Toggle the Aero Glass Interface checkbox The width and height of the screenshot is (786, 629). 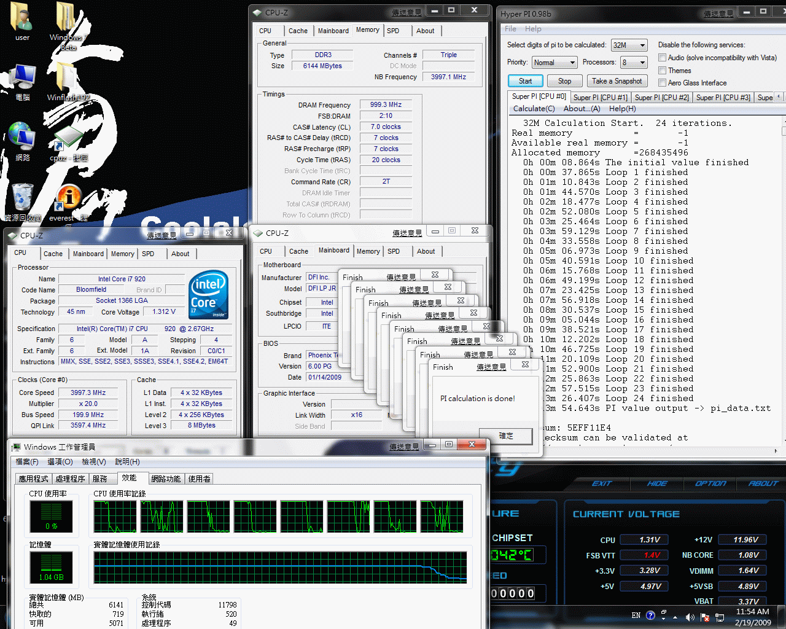pos(662,82)
